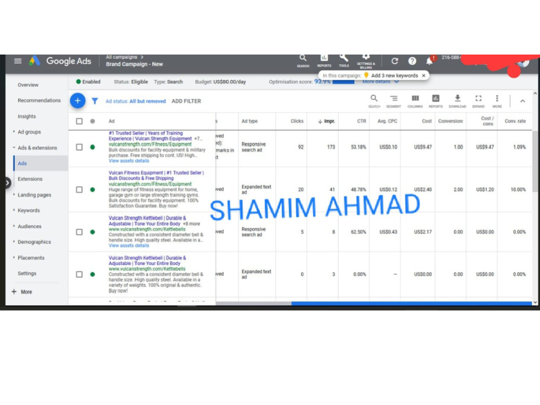Click ADD FILTER
The height and width of the screenshot is (405, 540).
(x=186, y=101)
